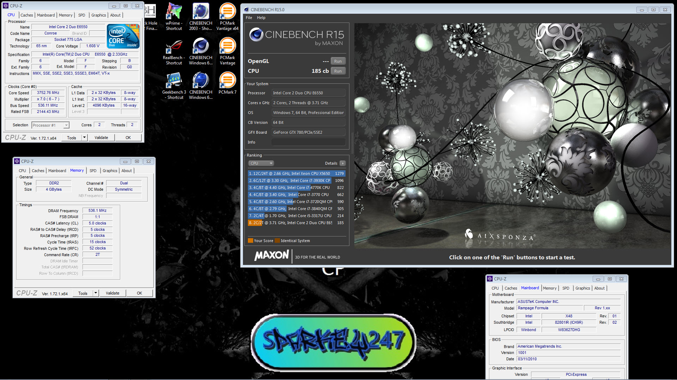Select Memory tab in Mainboard CPU-Z window
This screenshot has height=380, width=677.
tap(550, 288)
